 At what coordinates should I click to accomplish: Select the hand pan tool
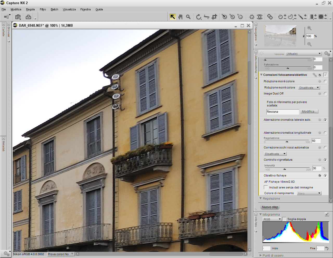point(180,17)
